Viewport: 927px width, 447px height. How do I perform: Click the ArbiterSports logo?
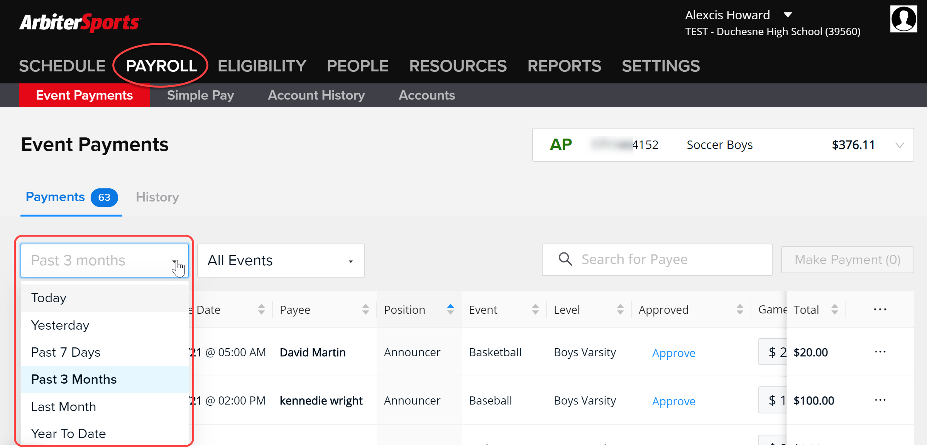pyautogui.click(x=80, y=23)
